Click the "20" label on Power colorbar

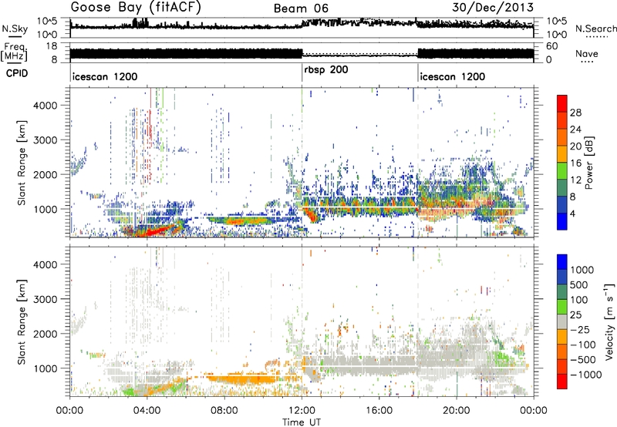click(x=575, y=146)
